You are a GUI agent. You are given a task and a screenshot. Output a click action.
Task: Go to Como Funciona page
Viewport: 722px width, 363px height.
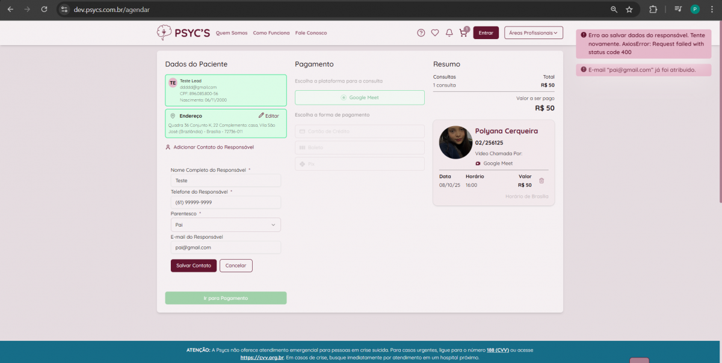pos(271,33)
